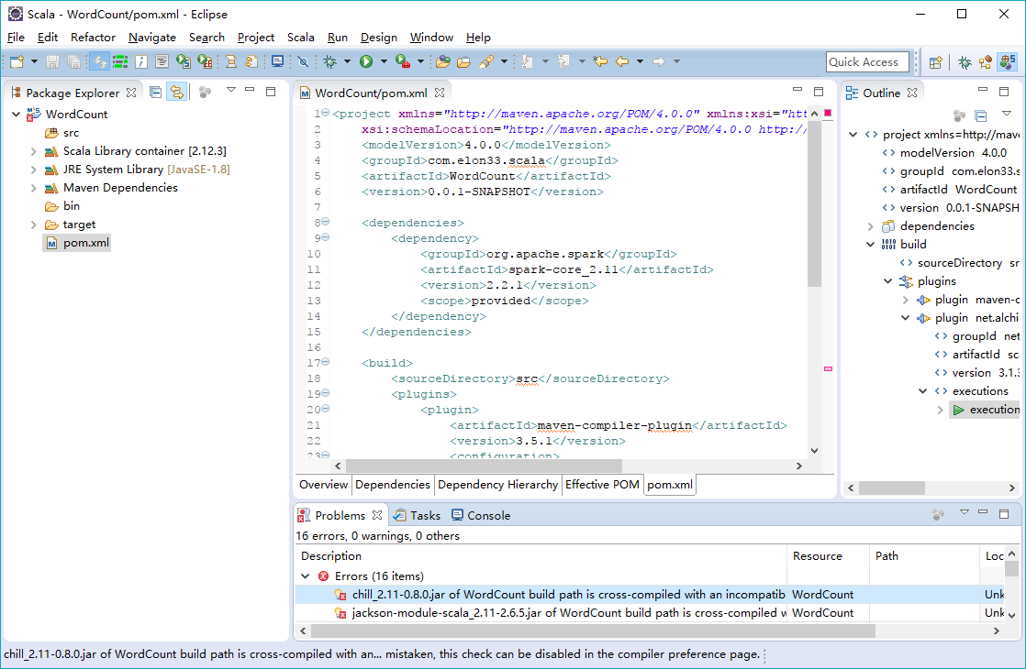Click the New file wizard icon

tap(17, 61)
